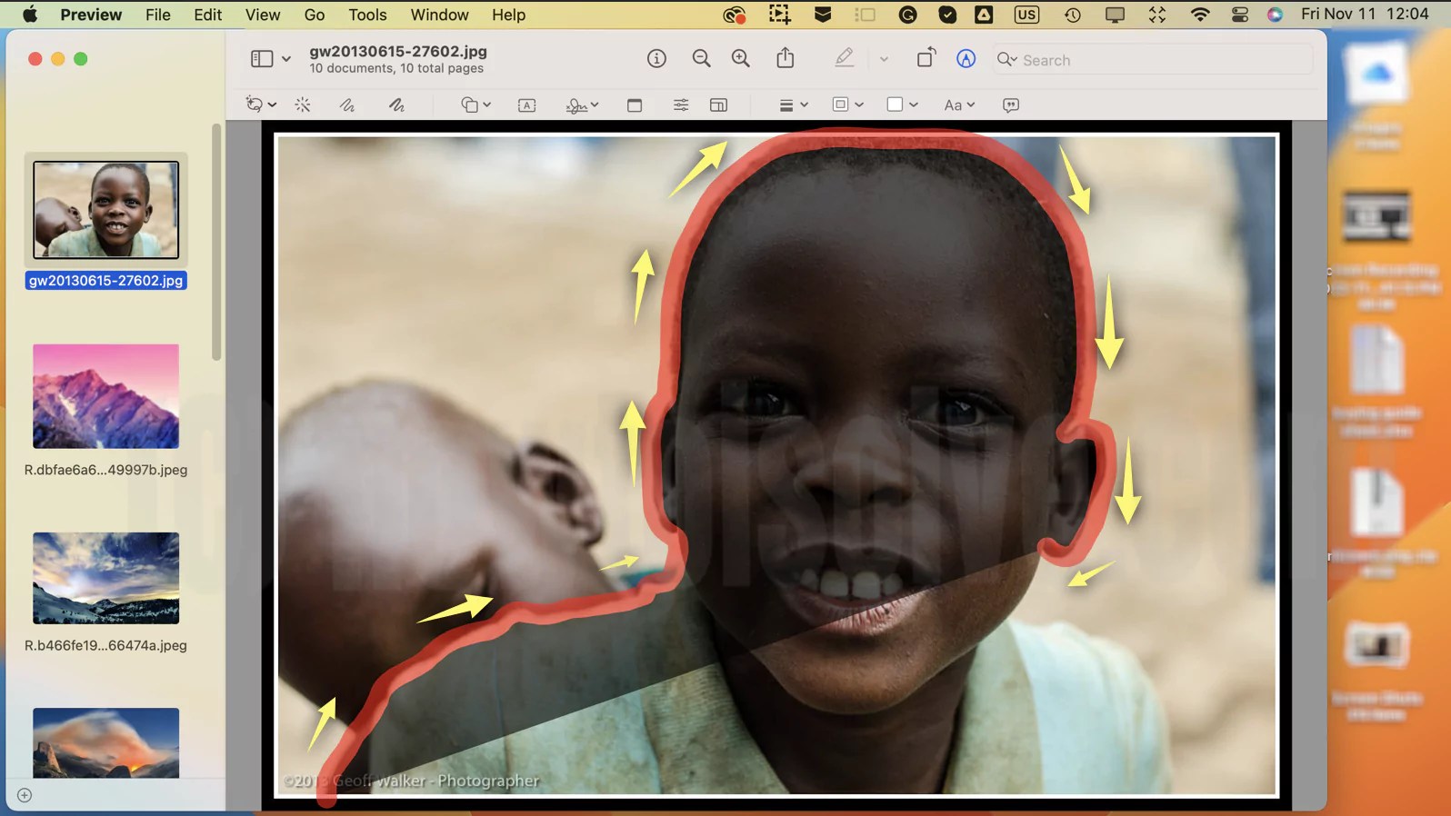Open the Share menu
Image resolution: width=1451 pixels, height=816 pixels.
pyautogui.click(x=786, y=58)
